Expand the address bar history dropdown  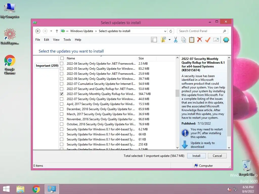tap(165, 31)
